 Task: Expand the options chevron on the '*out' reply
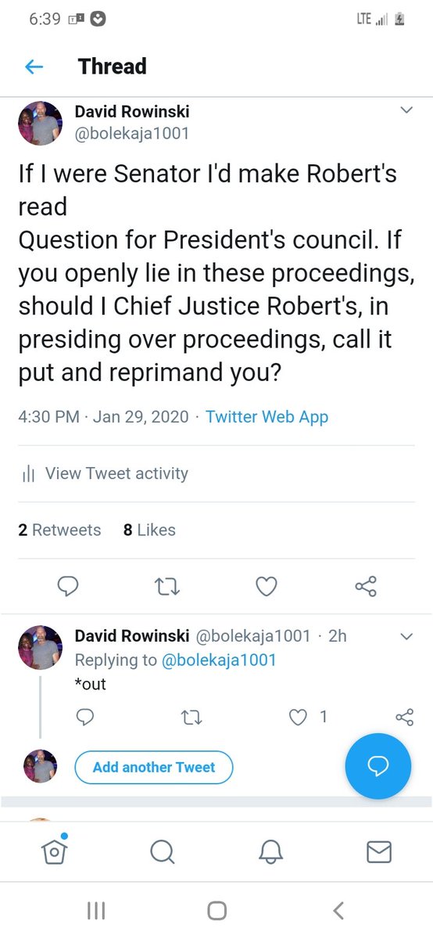(x=406, y=636)
